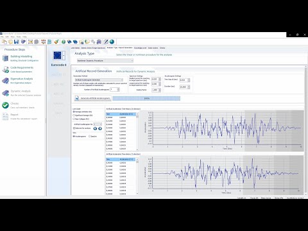
Task: Select the Near Collapse limit state
Action: (81, 119)
